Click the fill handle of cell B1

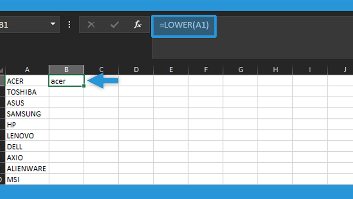tap(84, 86)
